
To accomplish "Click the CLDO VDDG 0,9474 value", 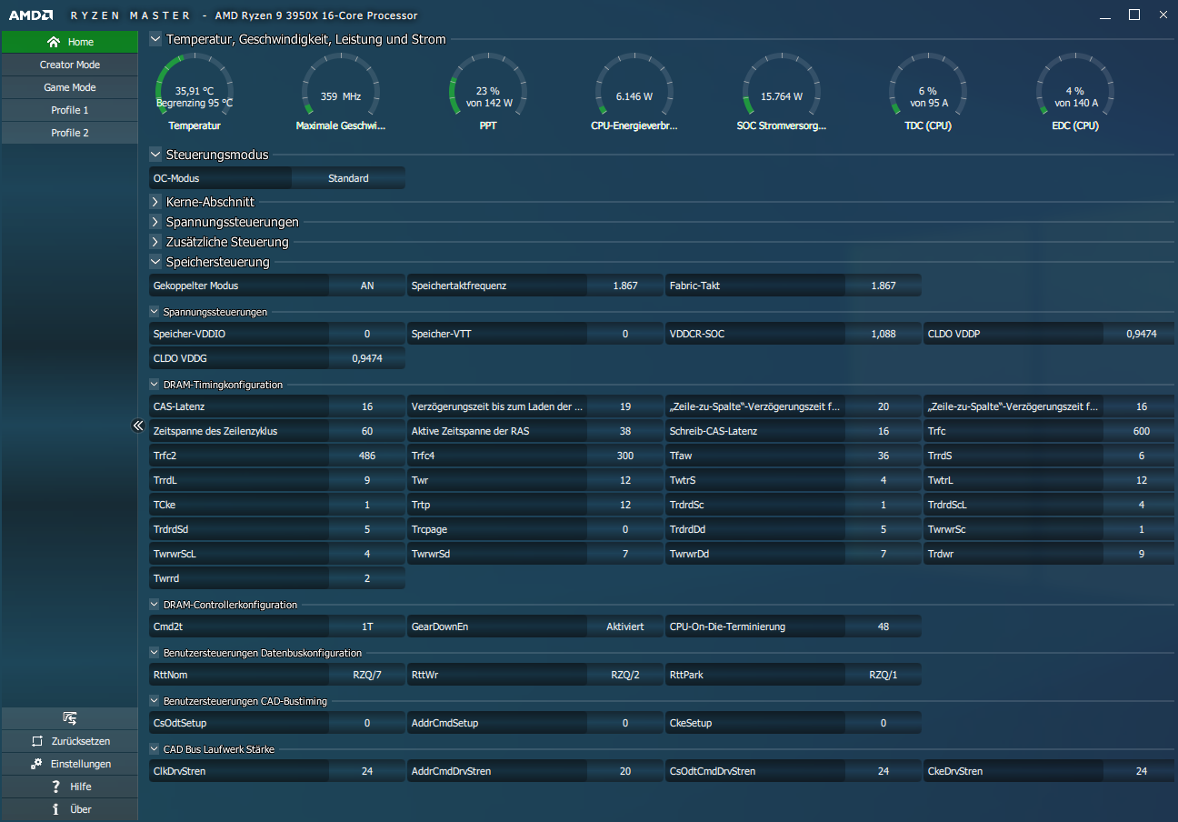I will click(x=367, y=358).
